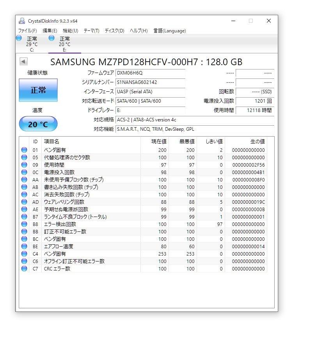Click the blue status dot for ID 01
Screen dimensions: 309x345
(24, 150)
